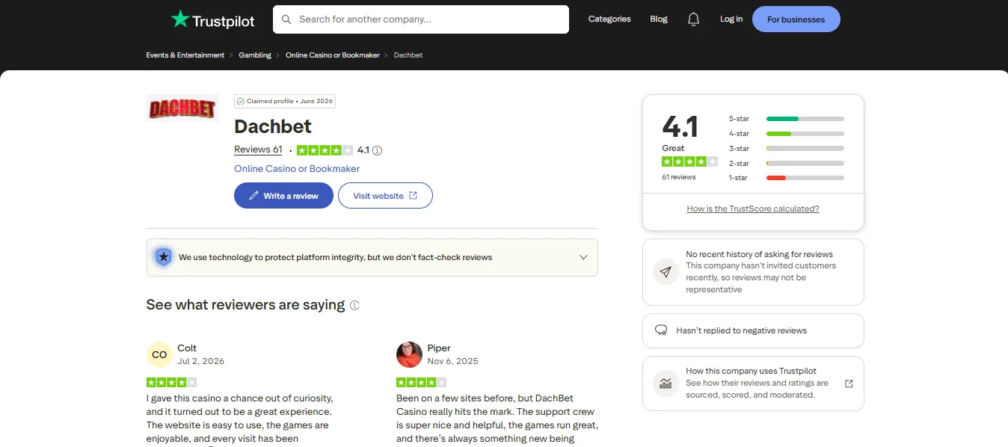This screenshot has height=447, width=1008.
Task: Click the Jul 2, 2026 review date
Action: (x=200, y=361)
